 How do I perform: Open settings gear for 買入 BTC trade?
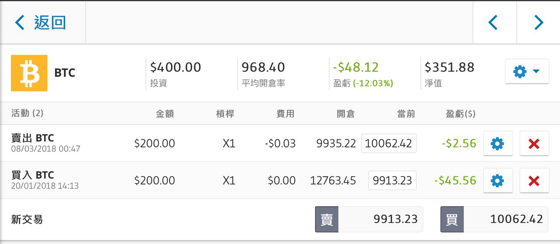[497, 180]
